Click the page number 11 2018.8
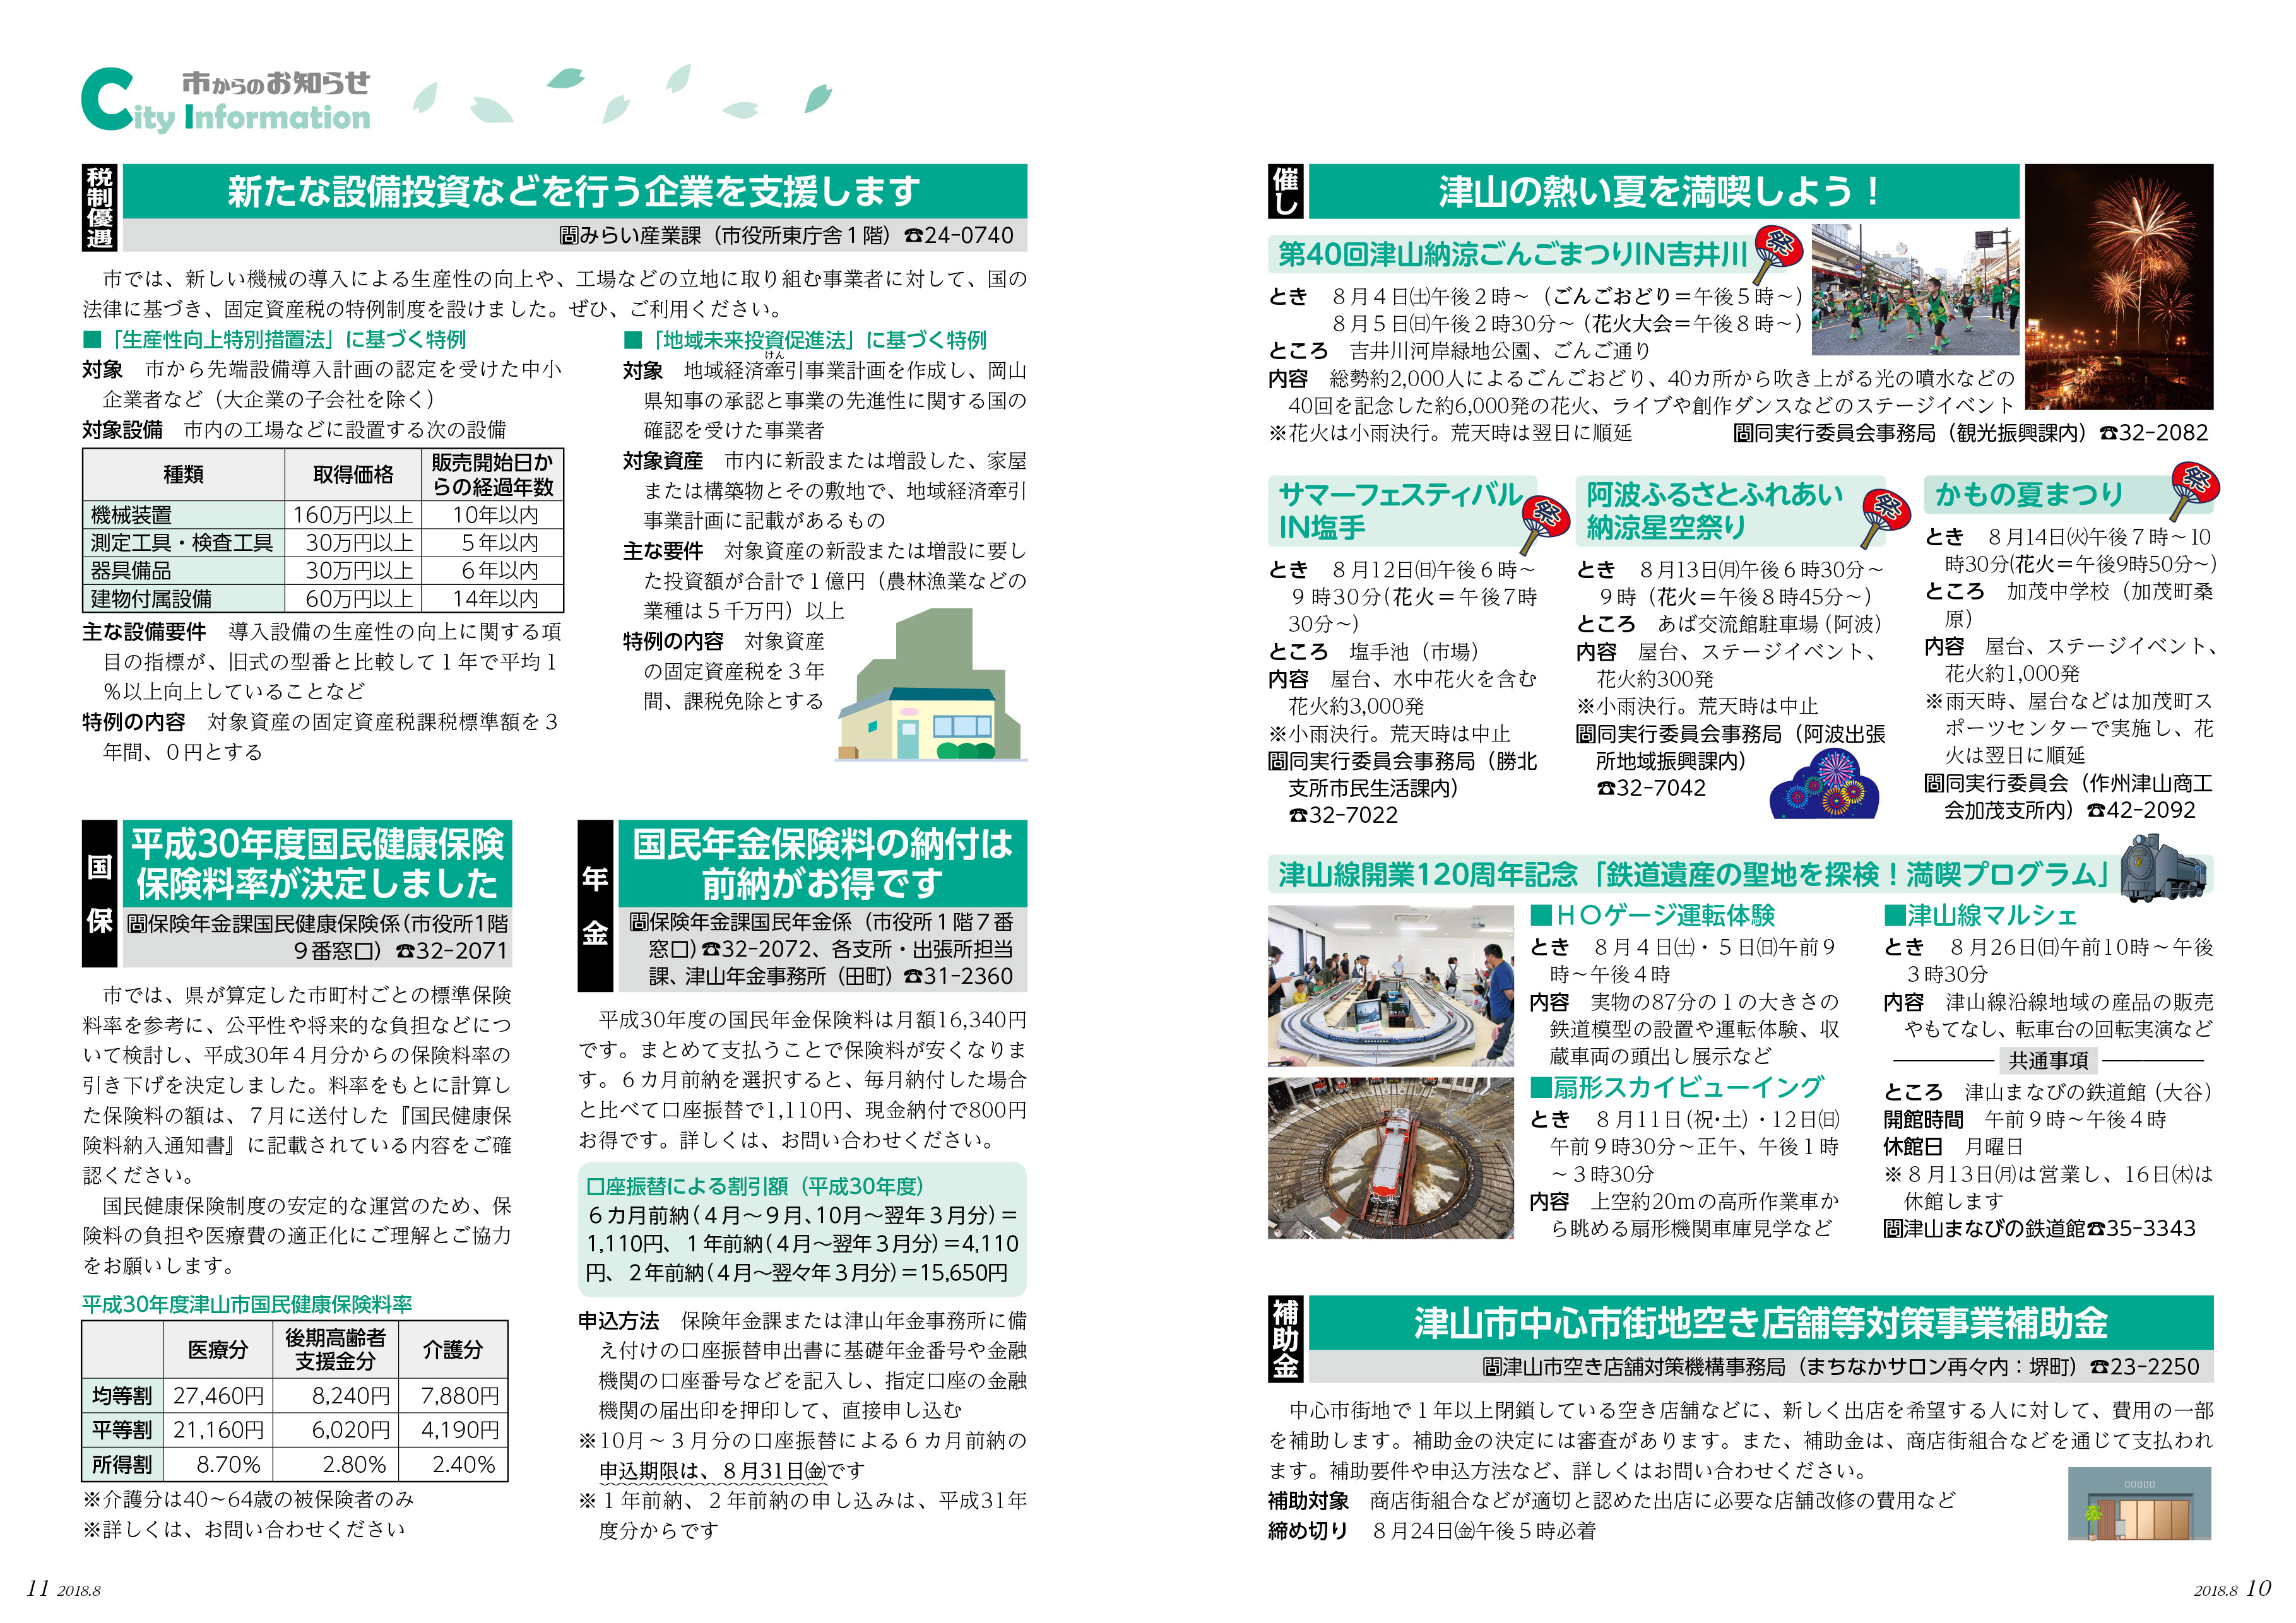The image size is (2296, 1623). 63,1588
